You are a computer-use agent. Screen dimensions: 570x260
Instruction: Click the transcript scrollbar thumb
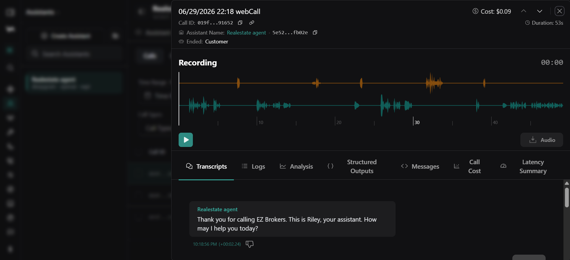(x=567, y=197)
